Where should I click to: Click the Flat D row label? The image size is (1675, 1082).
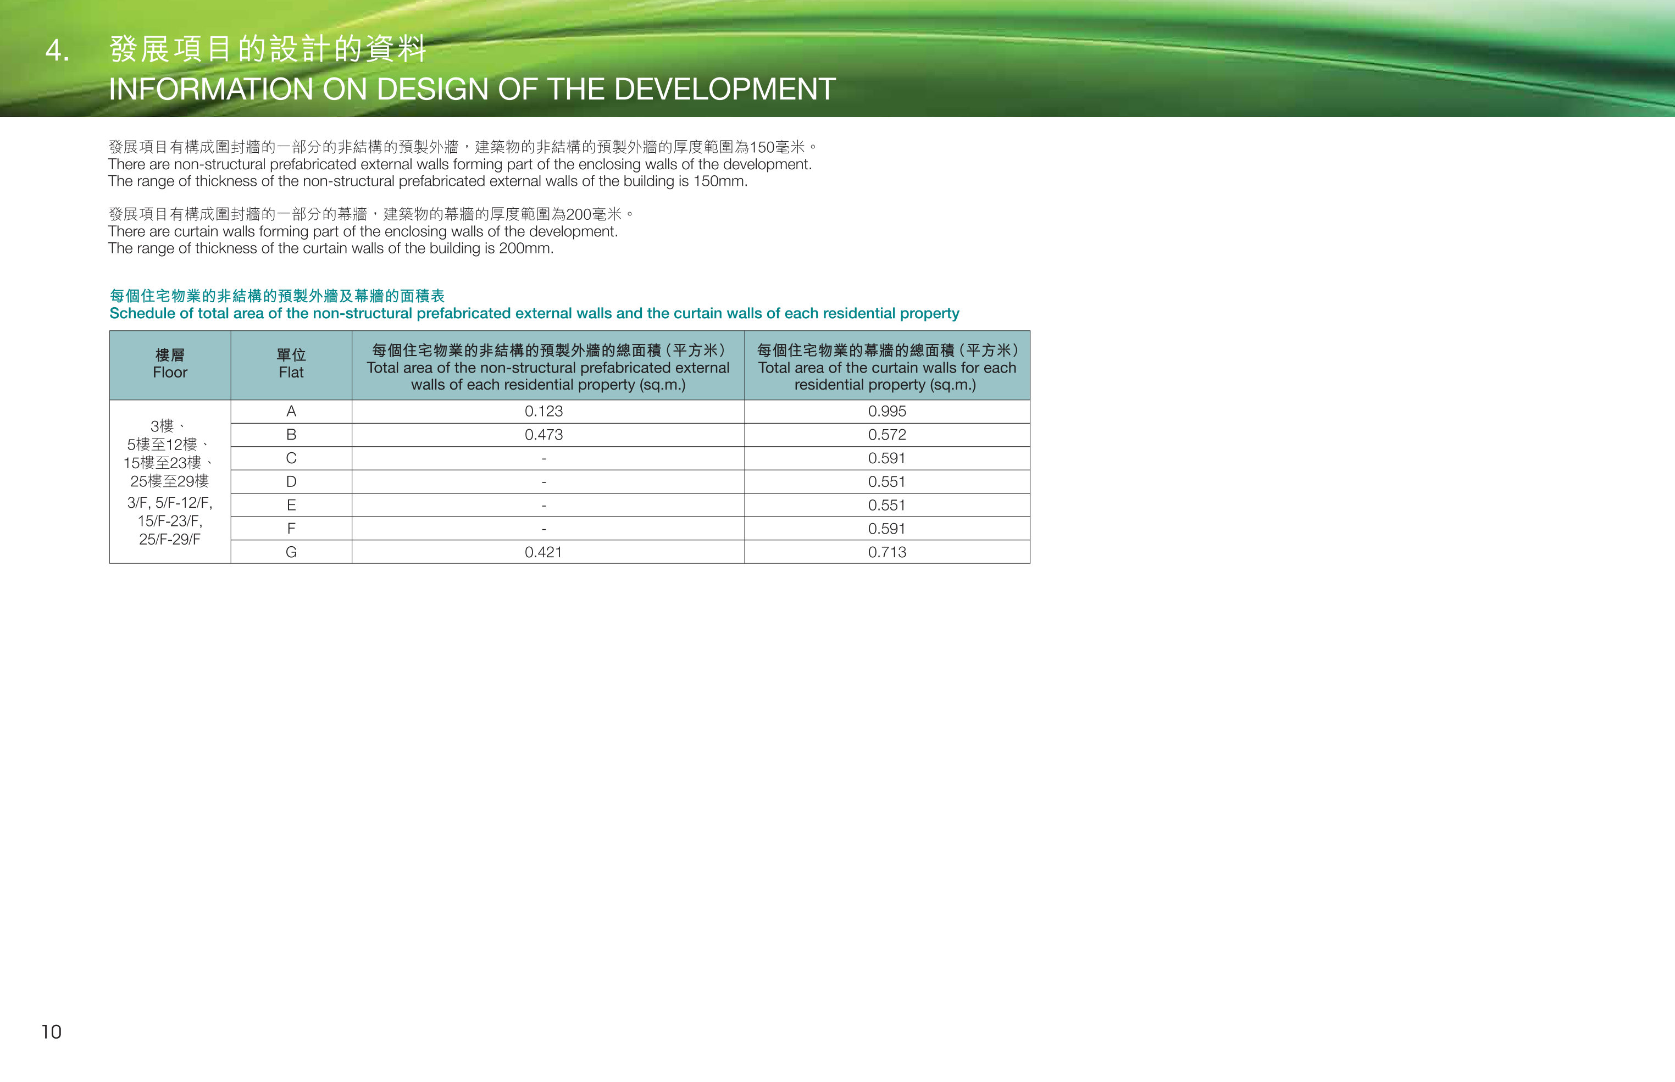click(x=291, y=482)
